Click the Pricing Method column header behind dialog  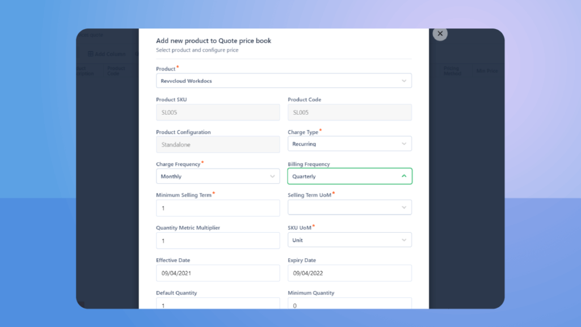click(x=452, y=71)
